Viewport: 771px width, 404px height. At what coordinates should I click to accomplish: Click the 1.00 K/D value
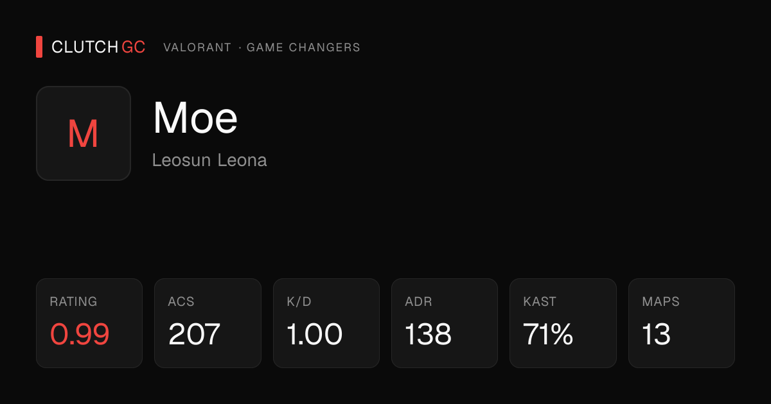pyautogui.click(x=315, y=334)
